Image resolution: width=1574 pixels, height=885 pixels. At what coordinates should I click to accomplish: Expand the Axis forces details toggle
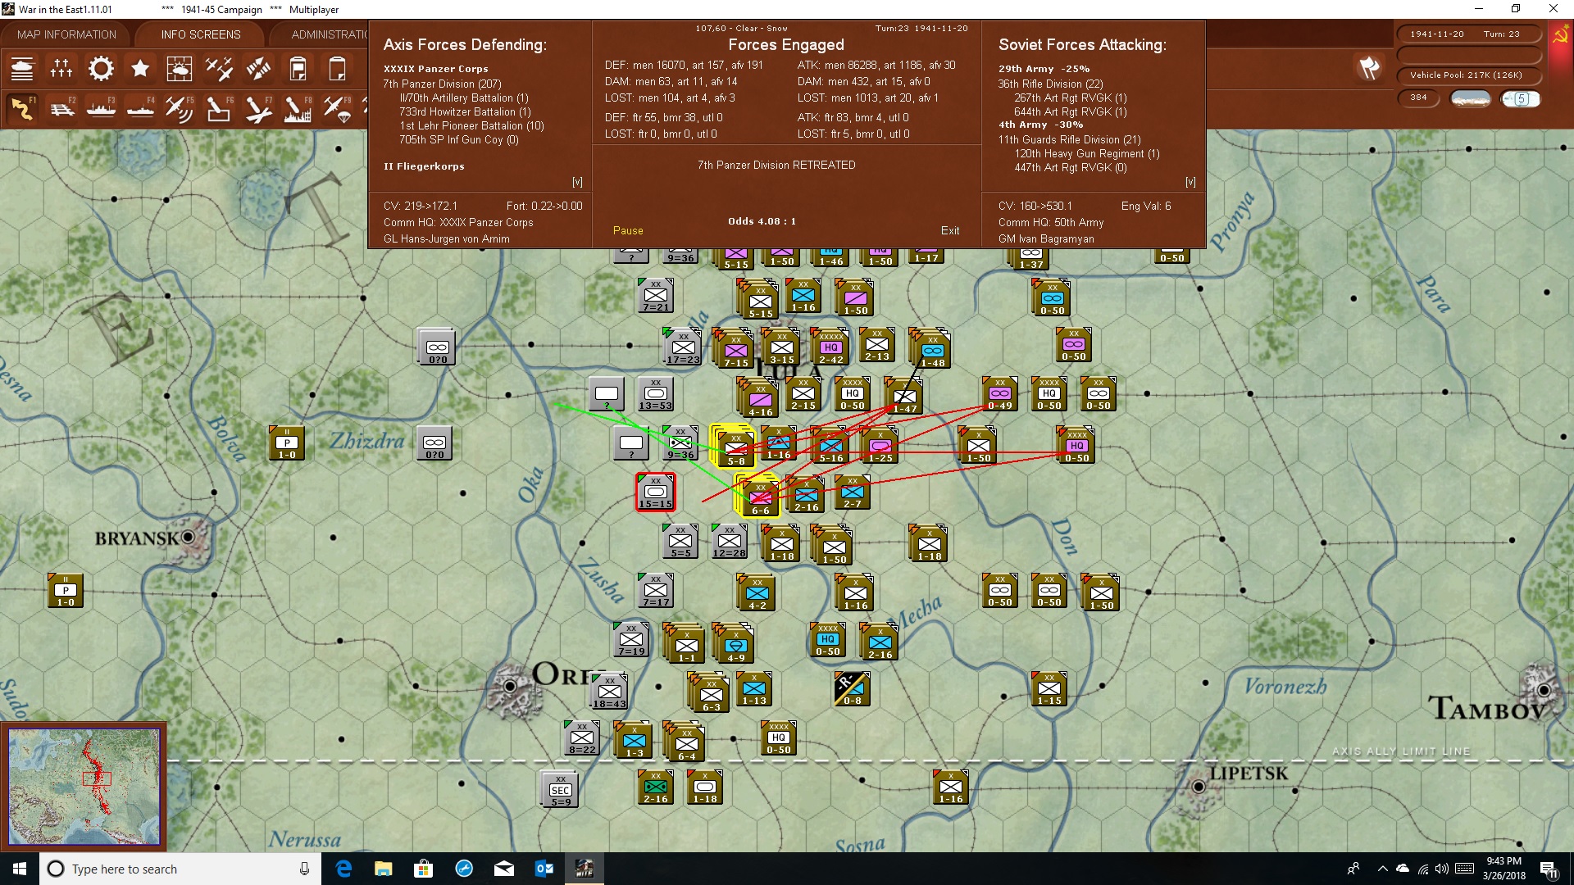(x=577, y=182)
